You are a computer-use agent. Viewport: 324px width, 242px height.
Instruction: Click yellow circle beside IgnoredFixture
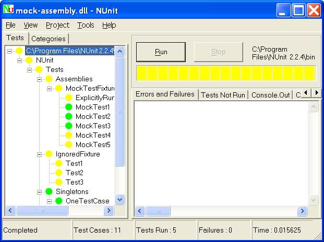tap(49, 154)
